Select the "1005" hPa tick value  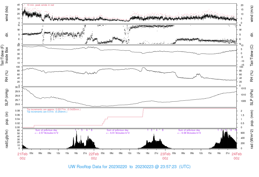tap(243, 101)
